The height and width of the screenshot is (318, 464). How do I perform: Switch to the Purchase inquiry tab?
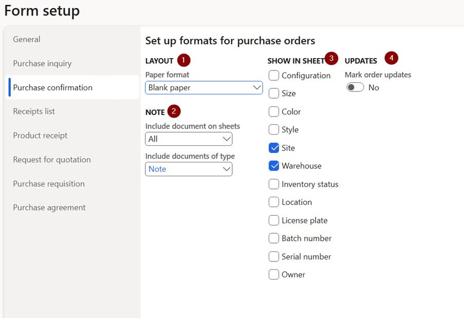[42, 63]
